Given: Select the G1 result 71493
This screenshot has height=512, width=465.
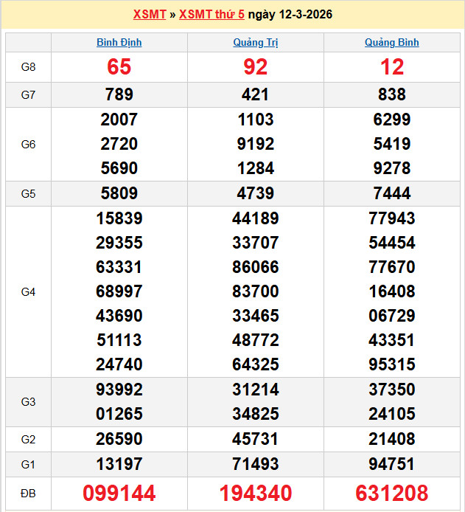Looking at the screenshot, I should tap(256, 464).
